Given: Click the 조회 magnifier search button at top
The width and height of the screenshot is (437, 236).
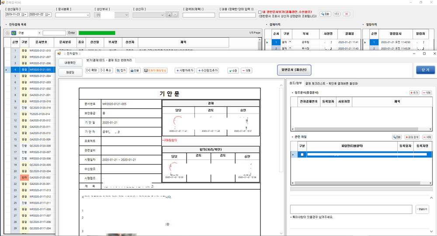Looking at the screenshot, I should tap(325, 14).
